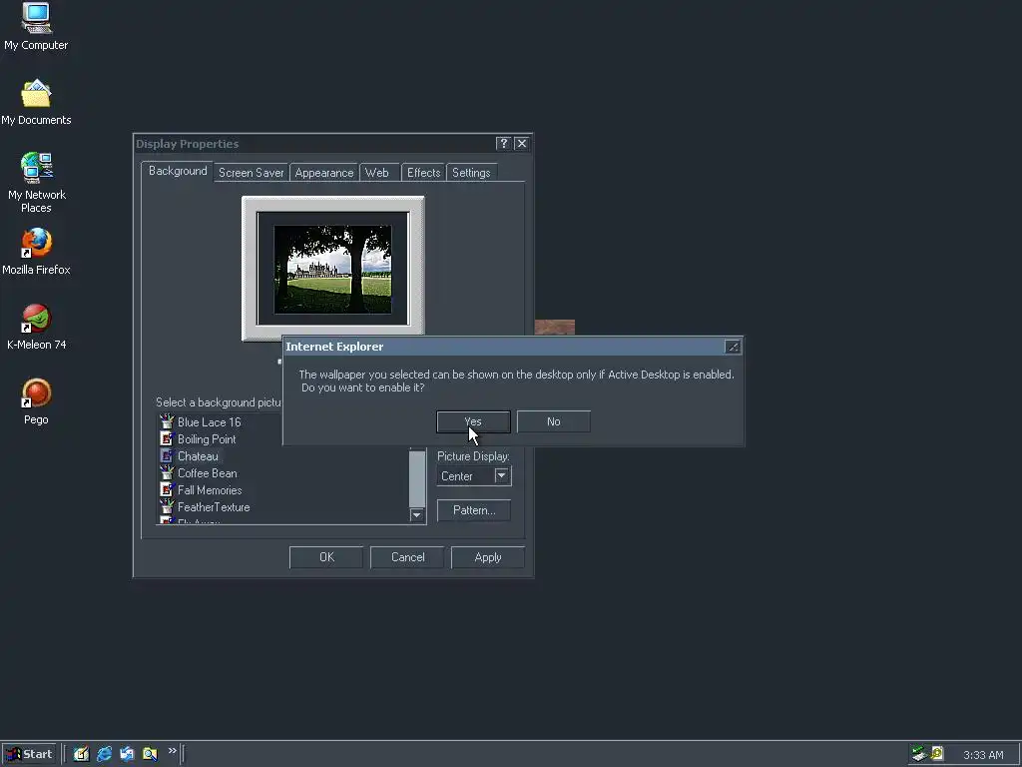Click the FeatherTexture file icon

[167, 506]
